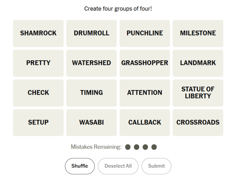
Task: Click the WATERSHED word tile
Action: 91,63
